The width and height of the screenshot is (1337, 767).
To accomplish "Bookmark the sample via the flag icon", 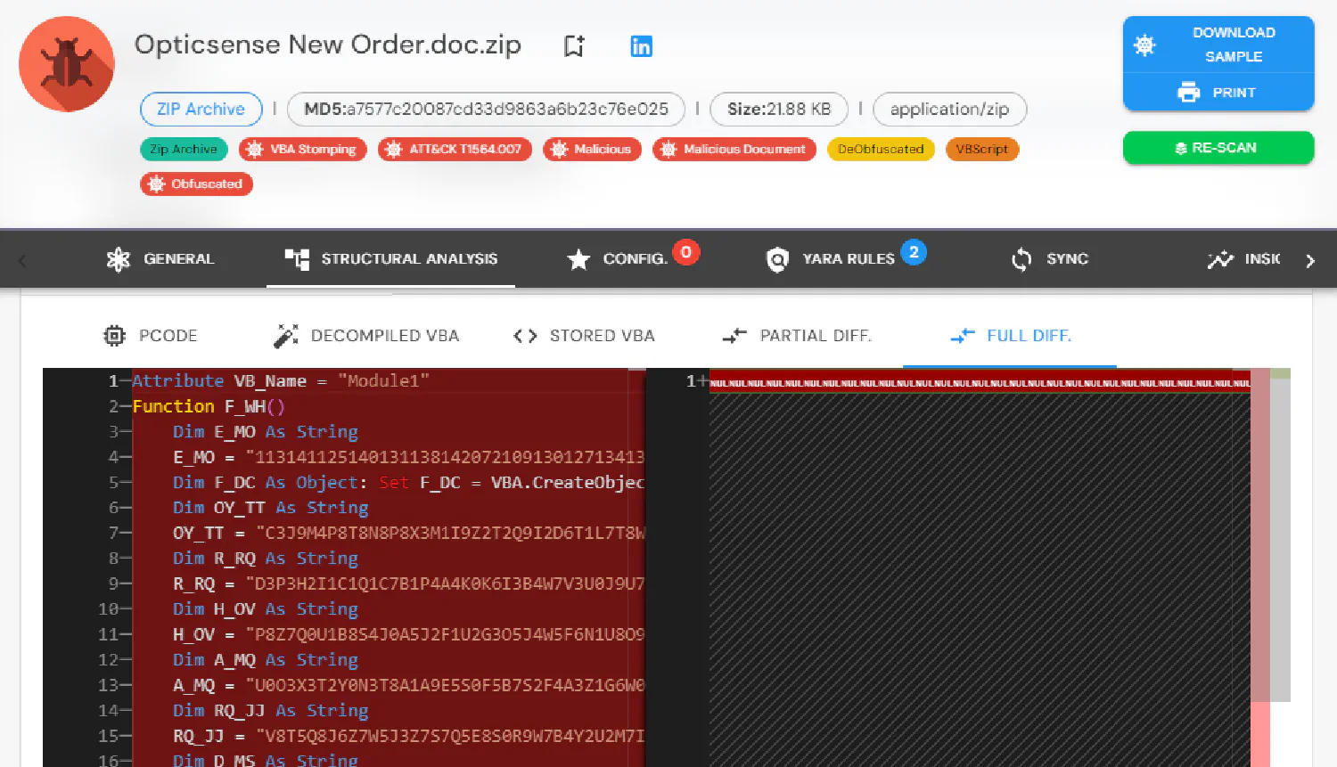I will [573, 45].
